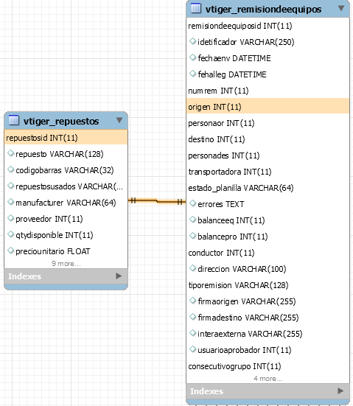Select the repuestosid INT(11) column
The width and height of the screenshot is (353, 406).
point(66,138)
